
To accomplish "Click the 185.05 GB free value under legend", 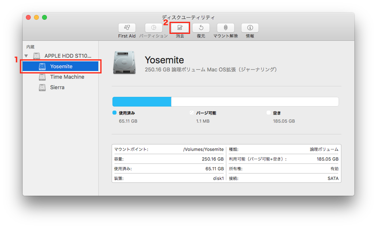I will (x=284, y=121).
